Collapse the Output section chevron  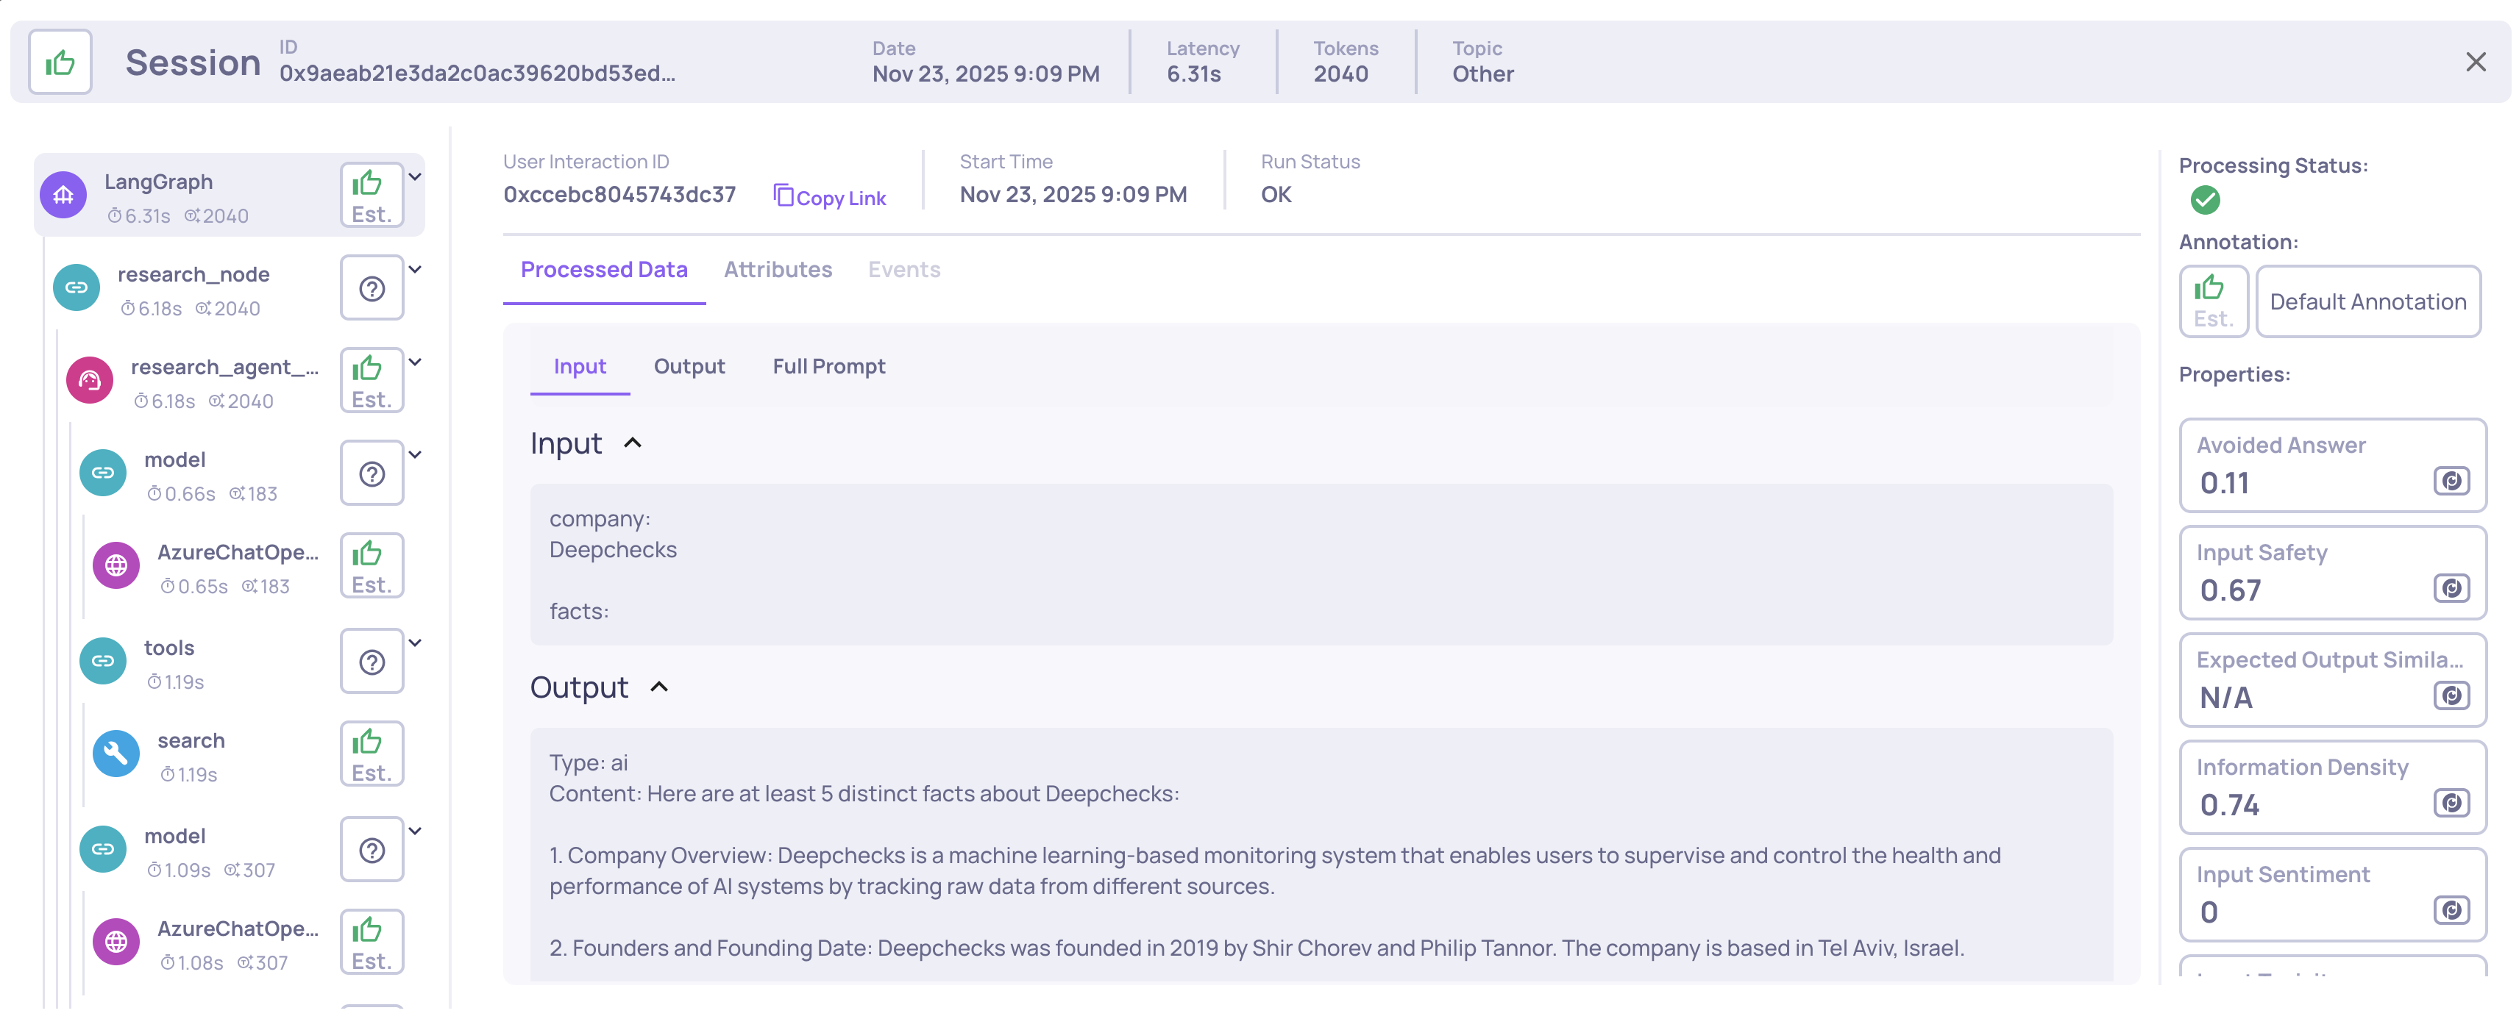[659, 688]
